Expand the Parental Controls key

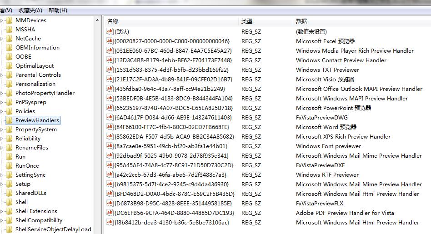coord(2,75)
